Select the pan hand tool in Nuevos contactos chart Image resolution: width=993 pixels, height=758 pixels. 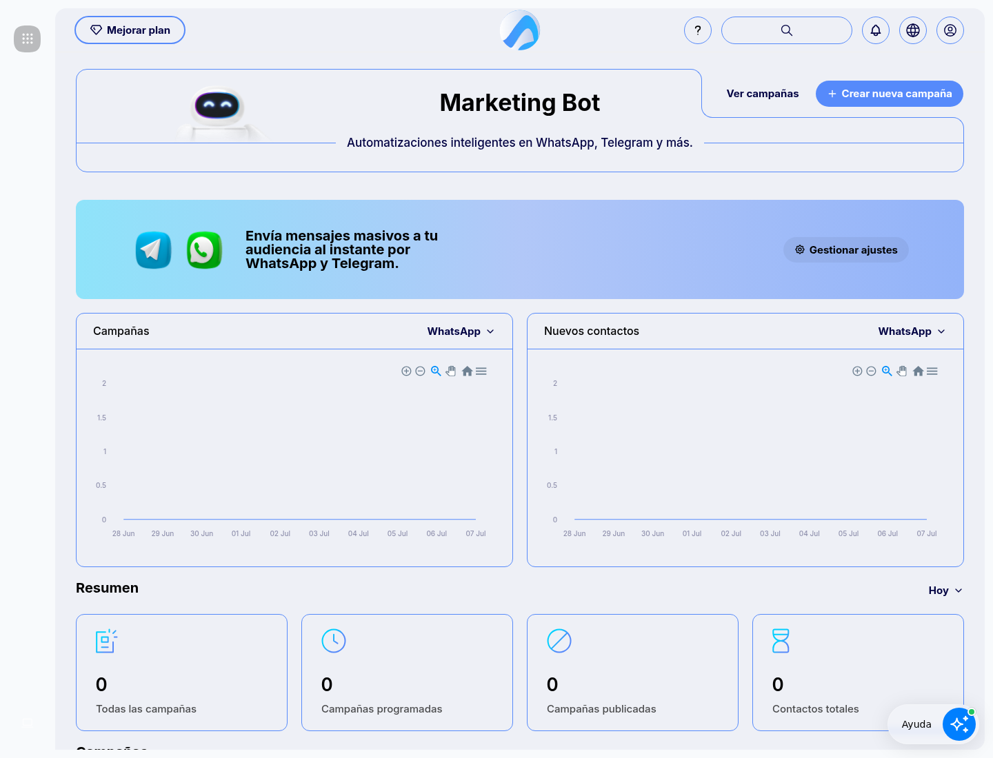pyautogui.click(x=902, y=371)
